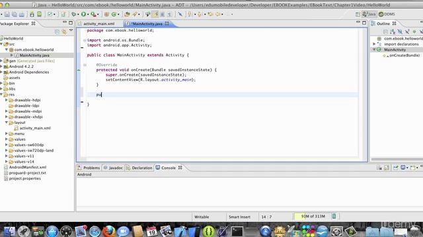
Task: Collapse All in Package Explorer
Action: pyautogui.click(x=57, y=32)
